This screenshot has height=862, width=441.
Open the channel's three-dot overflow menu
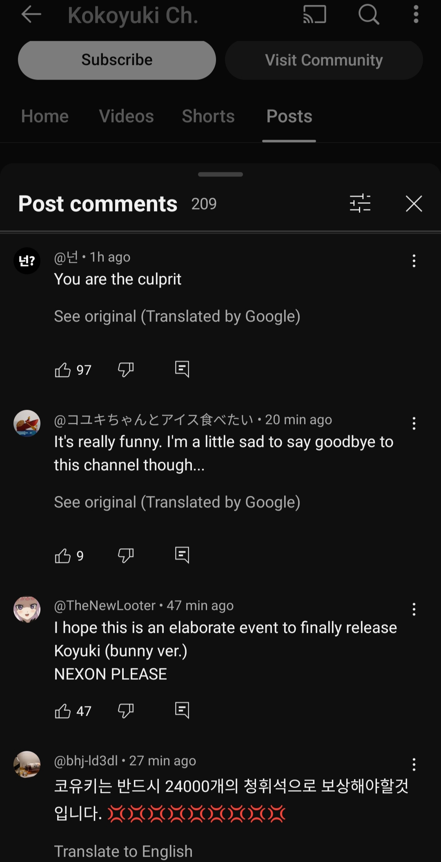(416, 15)
